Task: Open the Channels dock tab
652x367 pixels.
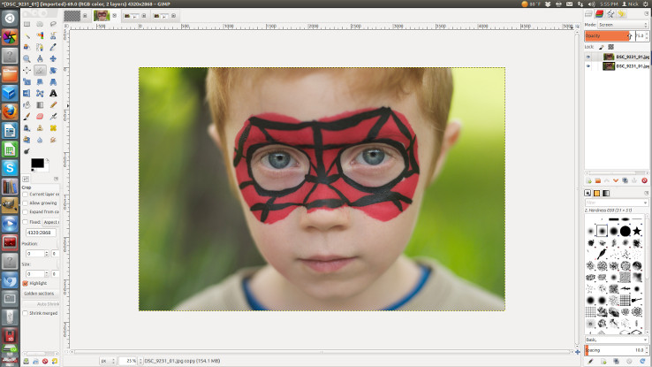Action: pos(600,14)
